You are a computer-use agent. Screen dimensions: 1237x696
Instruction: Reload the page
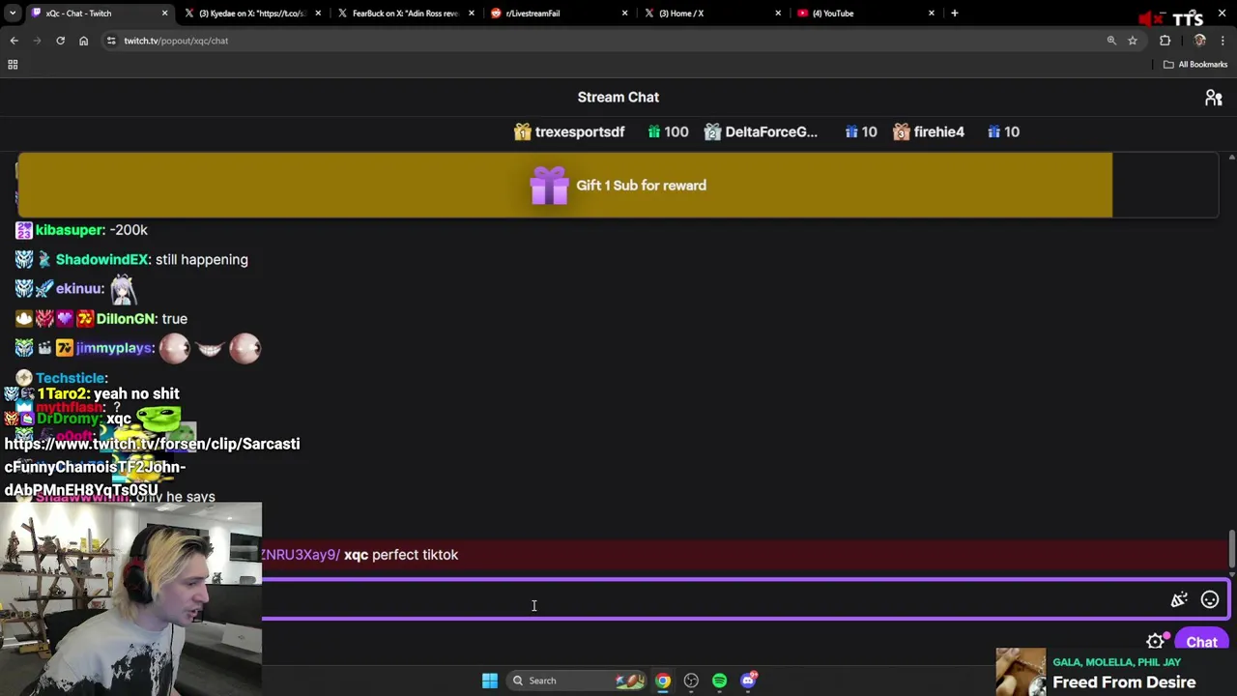(60, 41)
